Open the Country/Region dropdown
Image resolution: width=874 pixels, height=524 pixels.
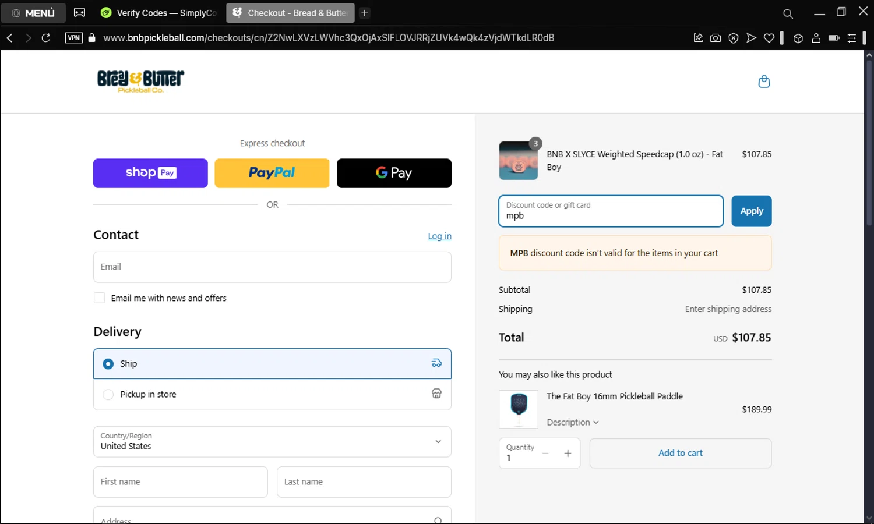pyautogui.click(x=272, y=442)
